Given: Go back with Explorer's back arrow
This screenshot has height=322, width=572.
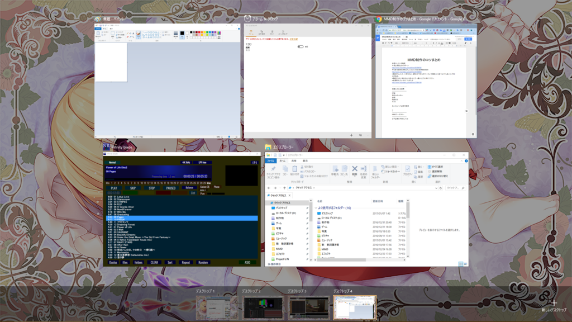Looking at the screenshot, I should [269, 188].
